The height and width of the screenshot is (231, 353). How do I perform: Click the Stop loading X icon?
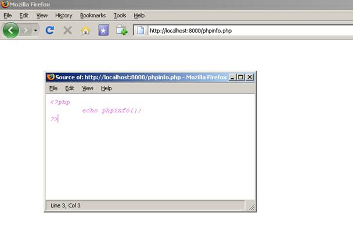tap(67, 30)
